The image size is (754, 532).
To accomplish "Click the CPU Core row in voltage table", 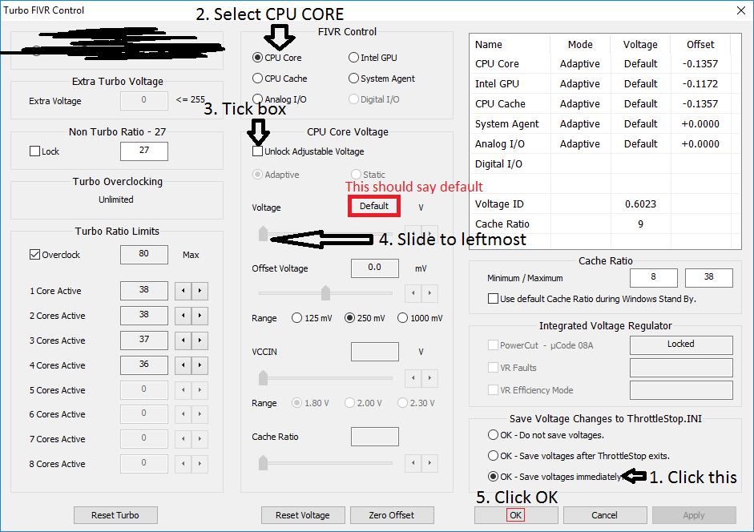I will [605, 64].
